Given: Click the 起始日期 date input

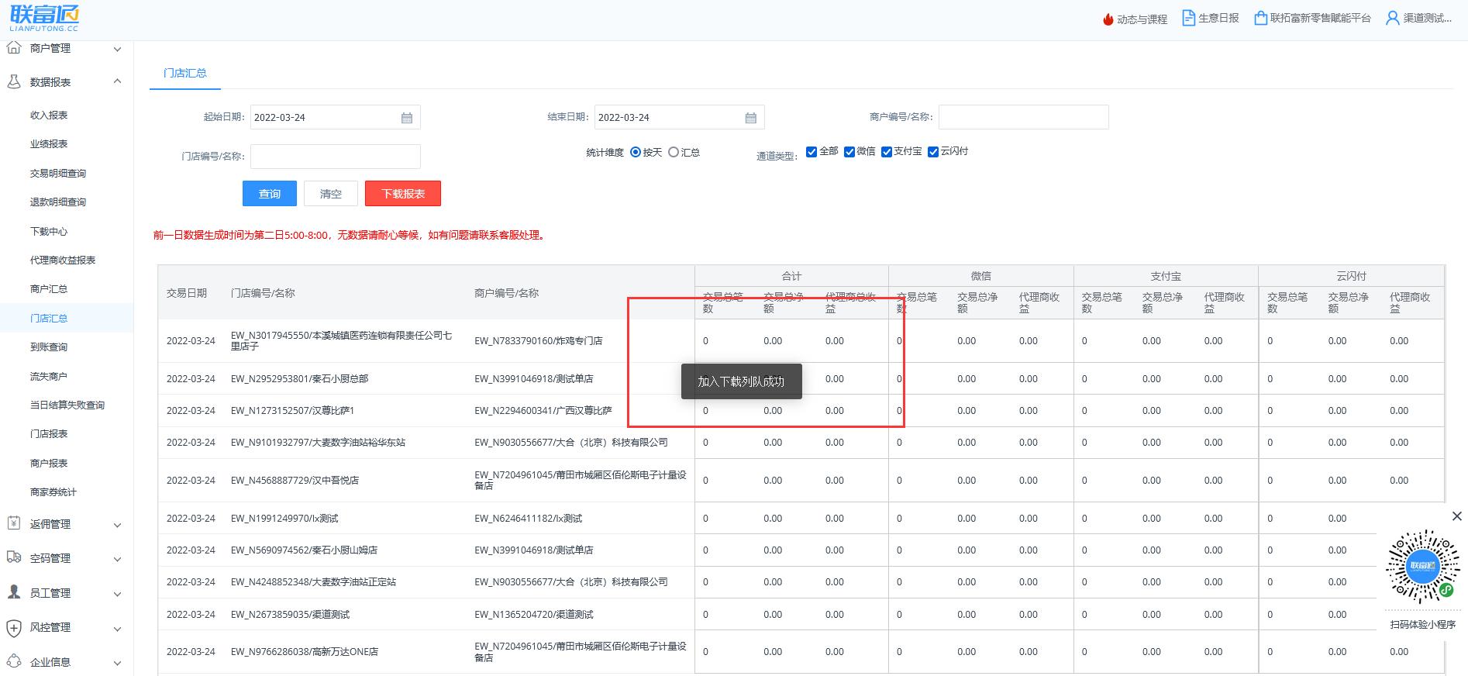Looking at the screenshot, I should point(335,118).
